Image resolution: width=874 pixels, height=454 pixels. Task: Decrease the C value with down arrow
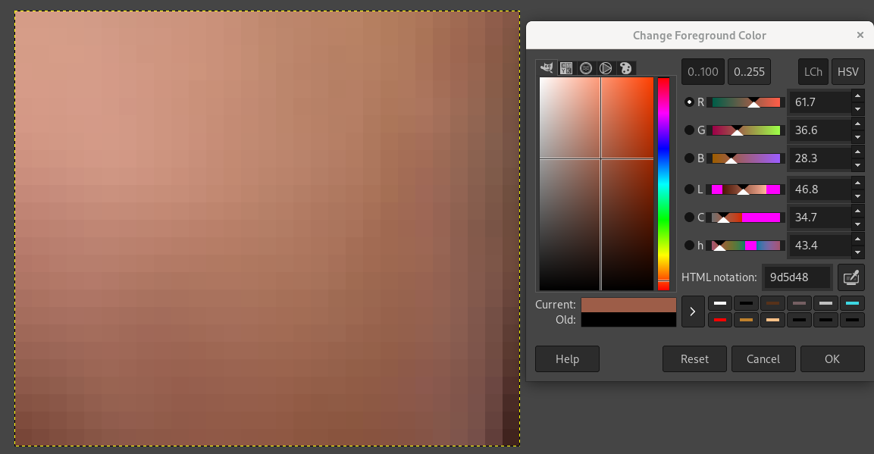tap(858, 224)
